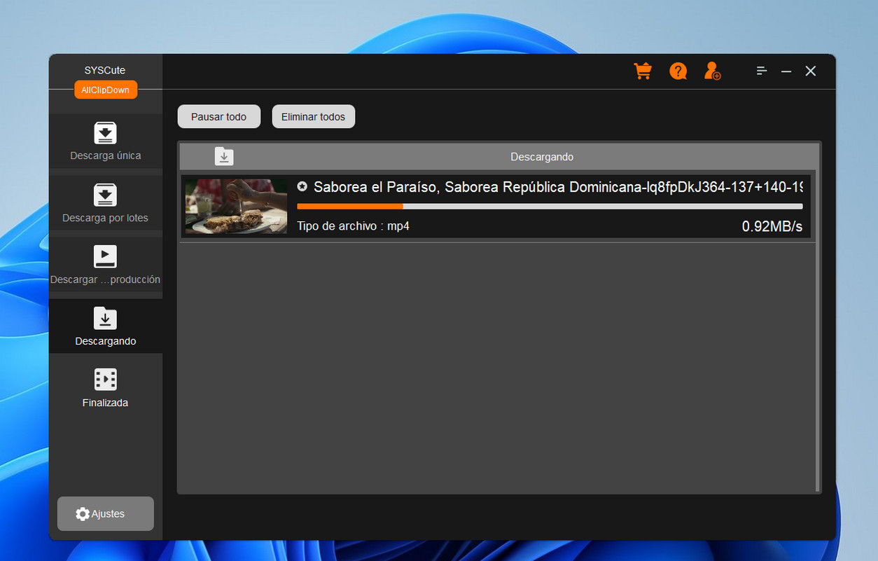Select Descarga única in the sidebar
This screenshot has height=561, width=878.
click(x=105, y=141)
